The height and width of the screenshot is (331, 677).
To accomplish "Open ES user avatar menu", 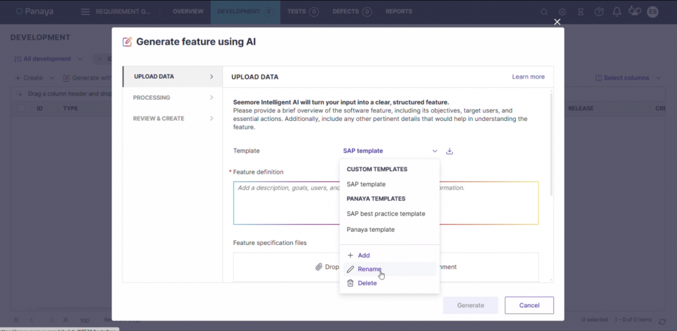I will (x=653, y=12).
